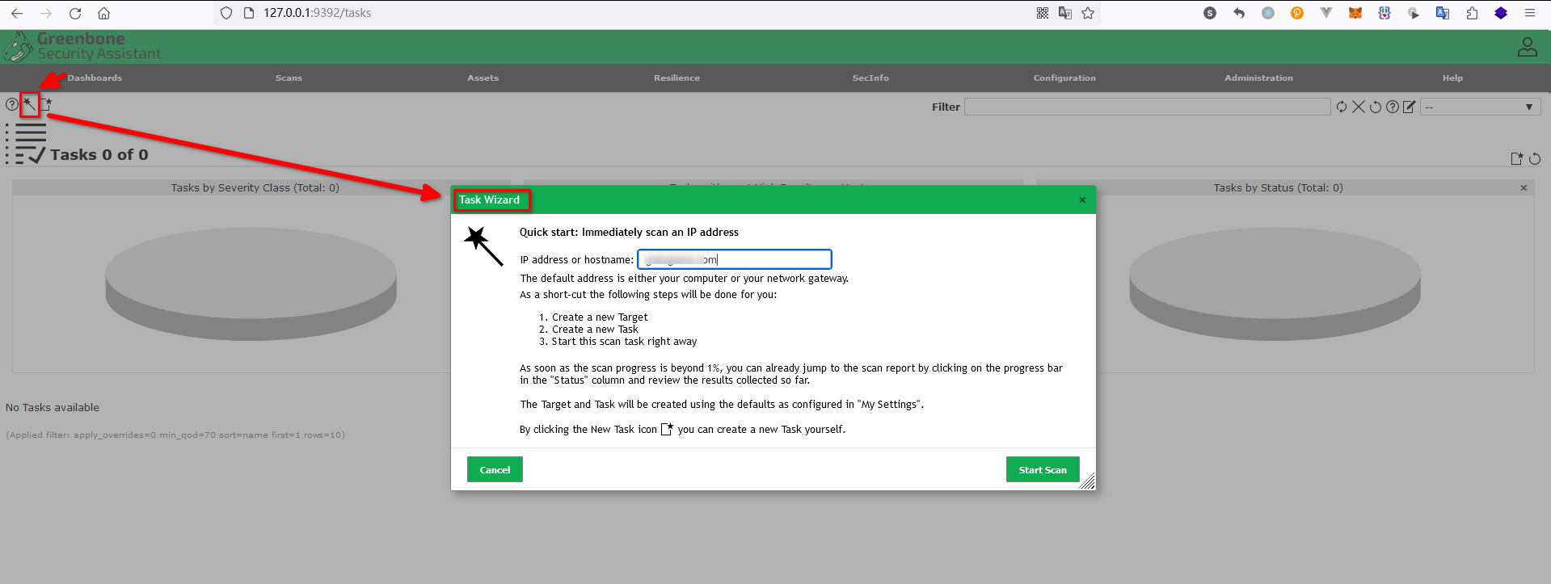
Task: Click the update filter refresh icon
Action: tap(1342, 107)
